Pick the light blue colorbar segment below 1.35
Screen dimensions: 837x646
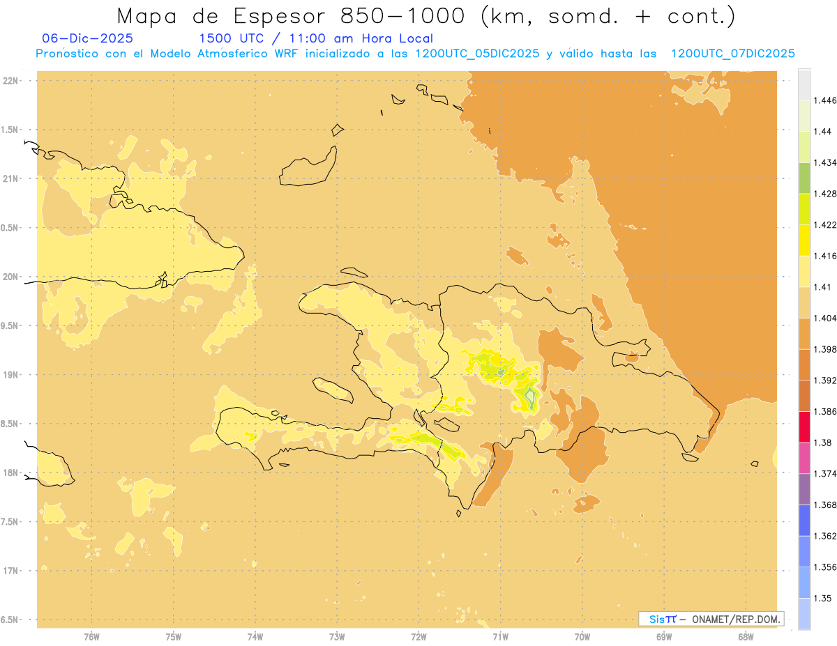tap(804, 613)
